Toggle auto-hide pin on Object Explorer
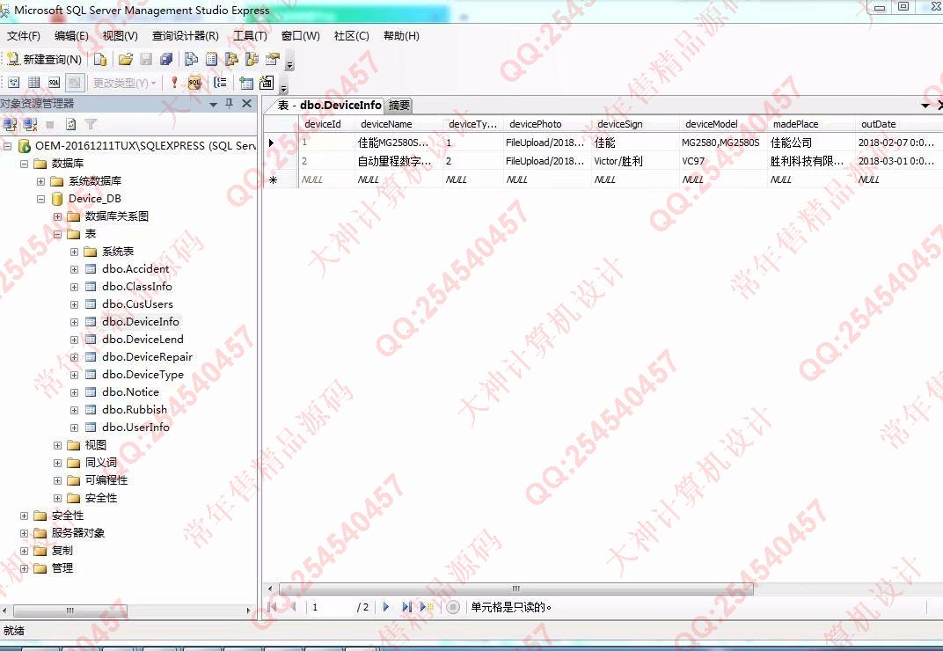The image size is (943, 651). click(x=229, y=104)
